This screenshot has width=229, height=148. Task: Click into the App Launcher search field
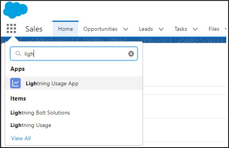pyautogui.click(x=74, y=54)
